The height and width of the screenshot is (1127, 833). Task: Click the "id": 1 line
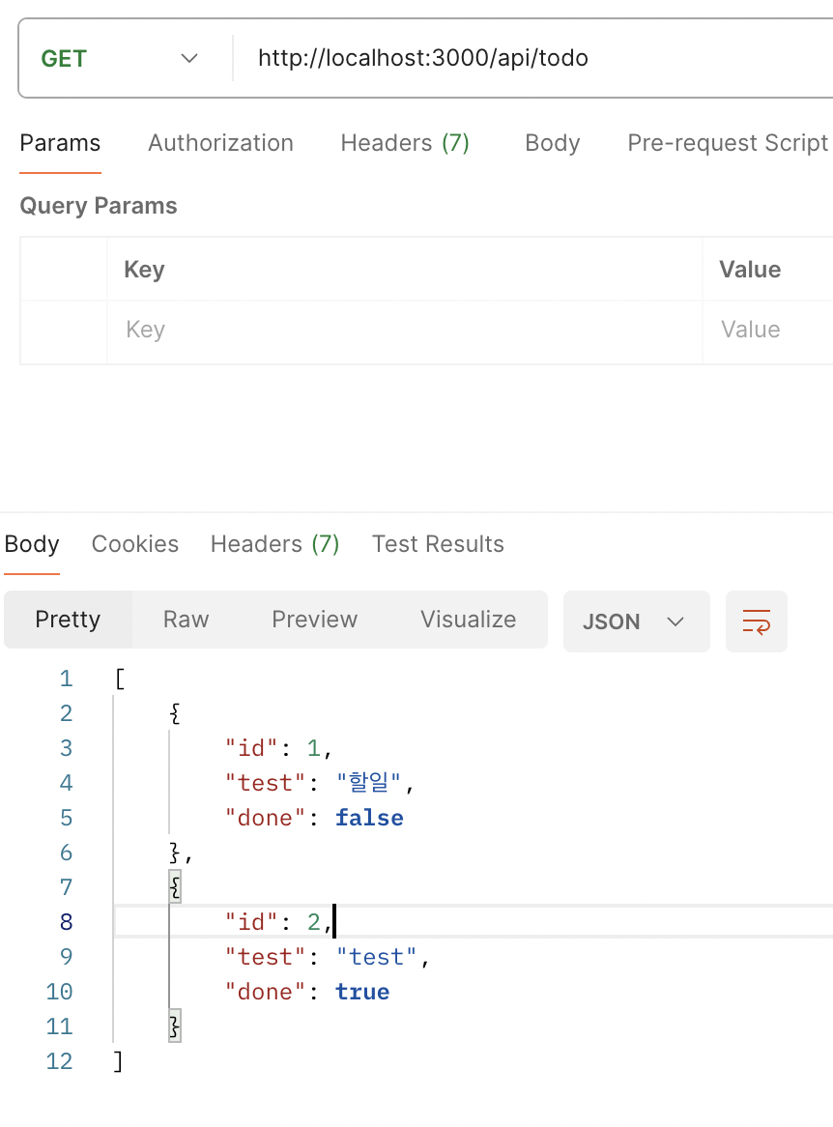278,748
